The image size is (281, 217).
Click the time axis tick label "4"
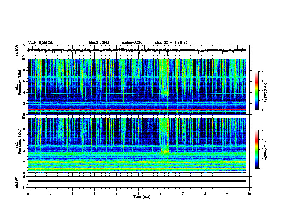(117, 194)
